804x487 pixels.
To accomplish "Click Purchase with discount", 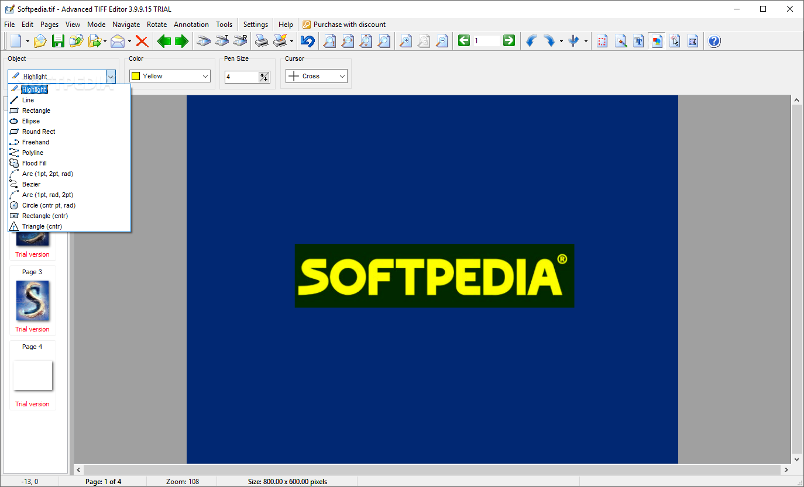I will pos(344,25).
